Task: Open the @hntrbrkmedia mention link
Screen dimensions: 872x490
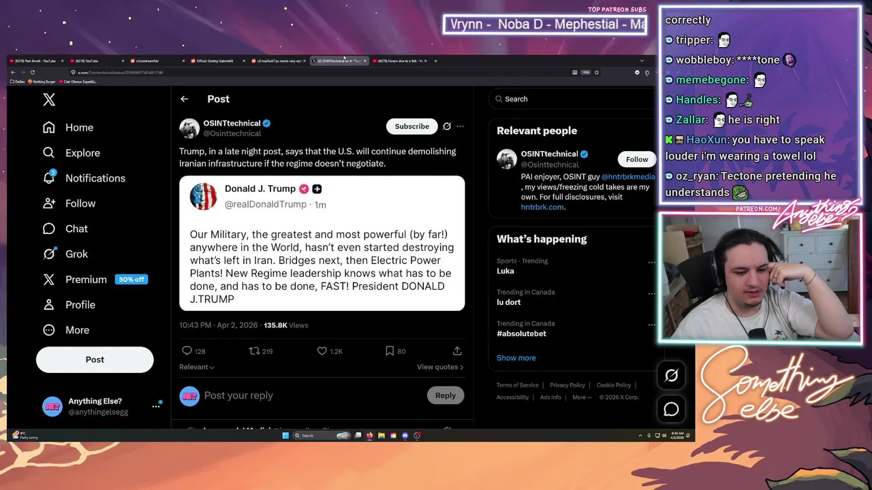Action: tap(628, 177)
